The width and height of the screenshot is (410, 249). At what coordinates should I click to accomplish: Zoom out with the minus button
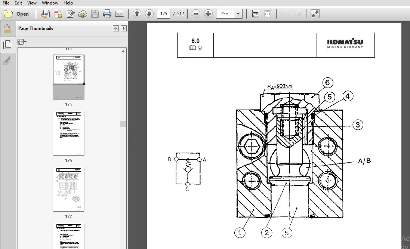[196, 14]
